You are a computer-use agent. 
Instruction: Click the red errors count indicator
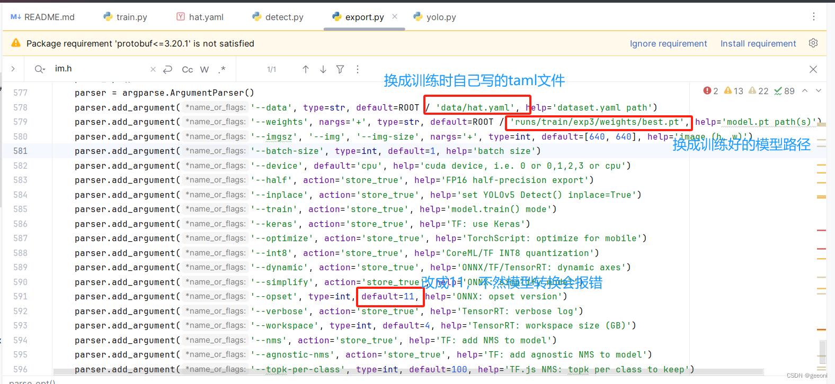[x=710, y=91]
